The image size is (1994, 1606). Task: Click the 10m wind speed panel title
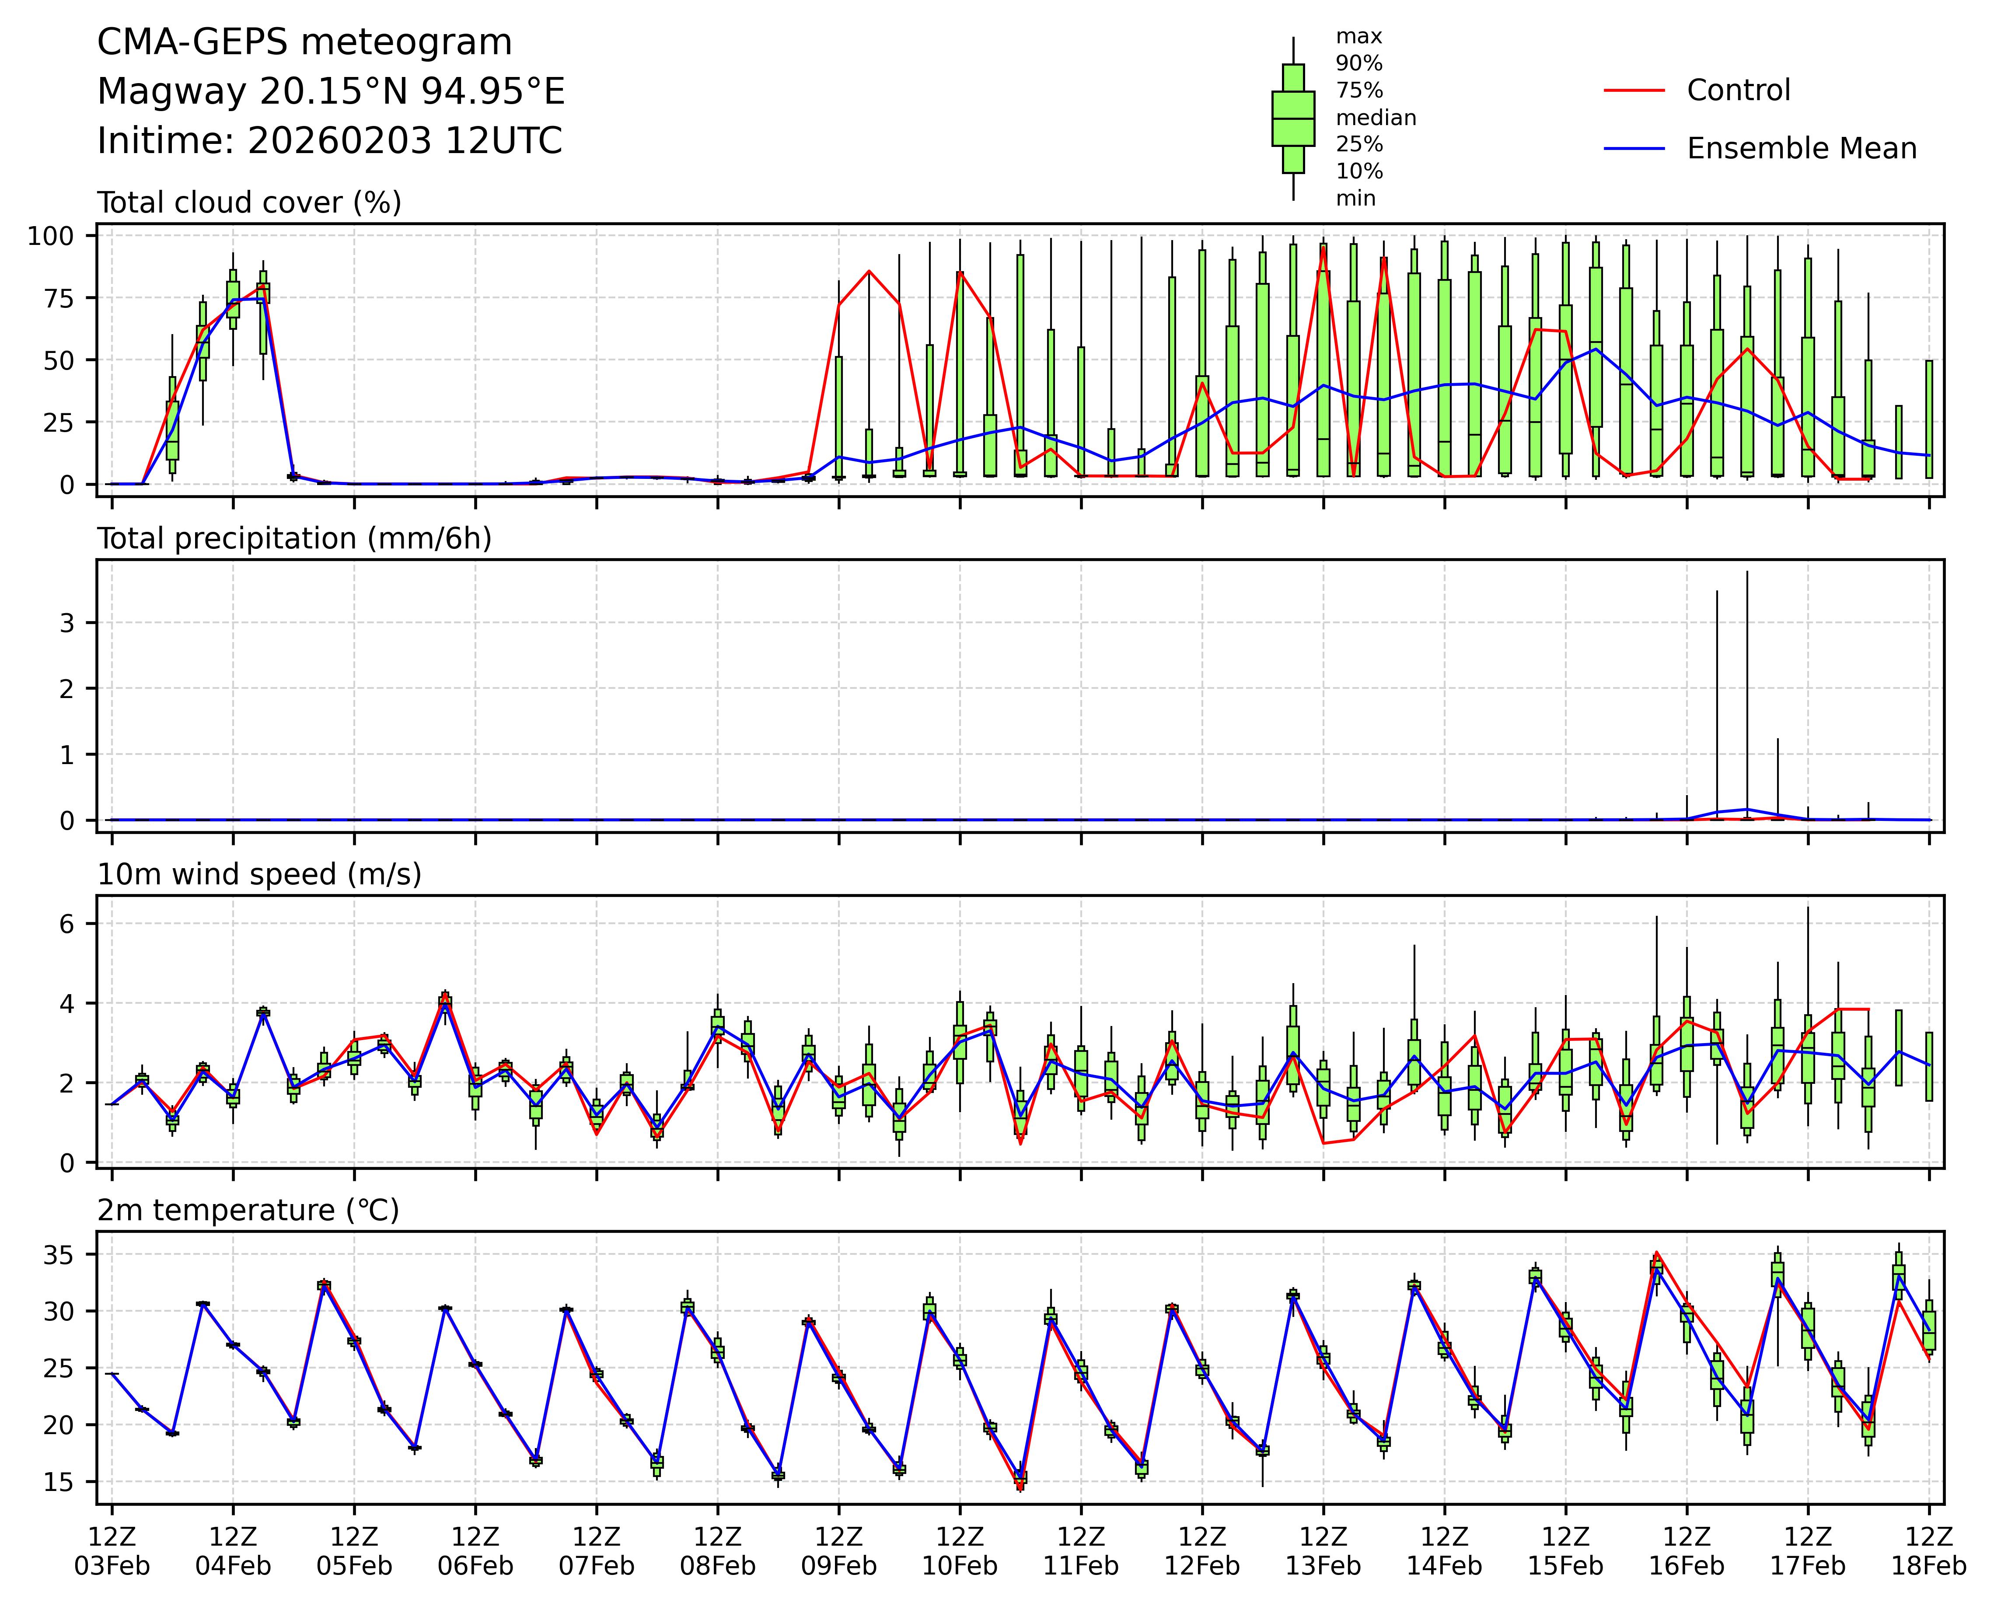coord(259,874)
